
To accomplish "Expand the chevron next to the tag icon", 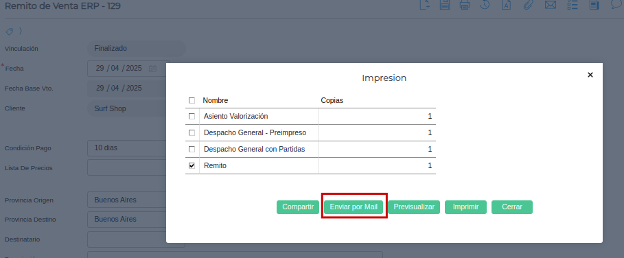I will click(21, 31).
